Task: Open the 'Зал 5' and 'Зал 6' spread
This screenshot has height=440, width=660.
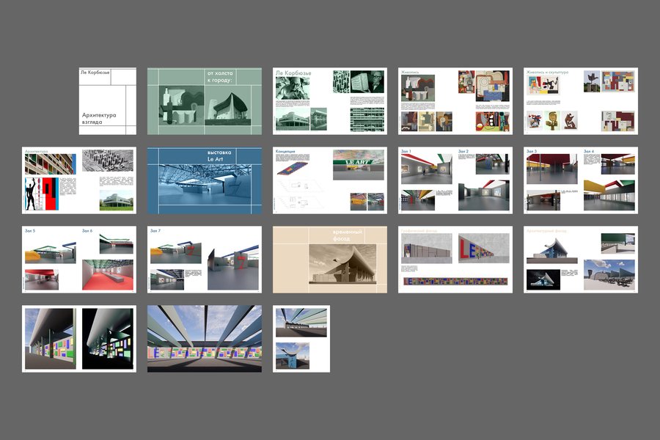Action: [x=79, y=260]
